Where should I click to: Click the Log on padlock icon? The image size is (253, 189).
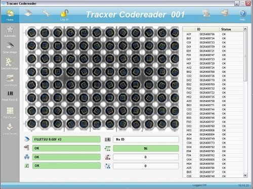click(x=64, y=13)
